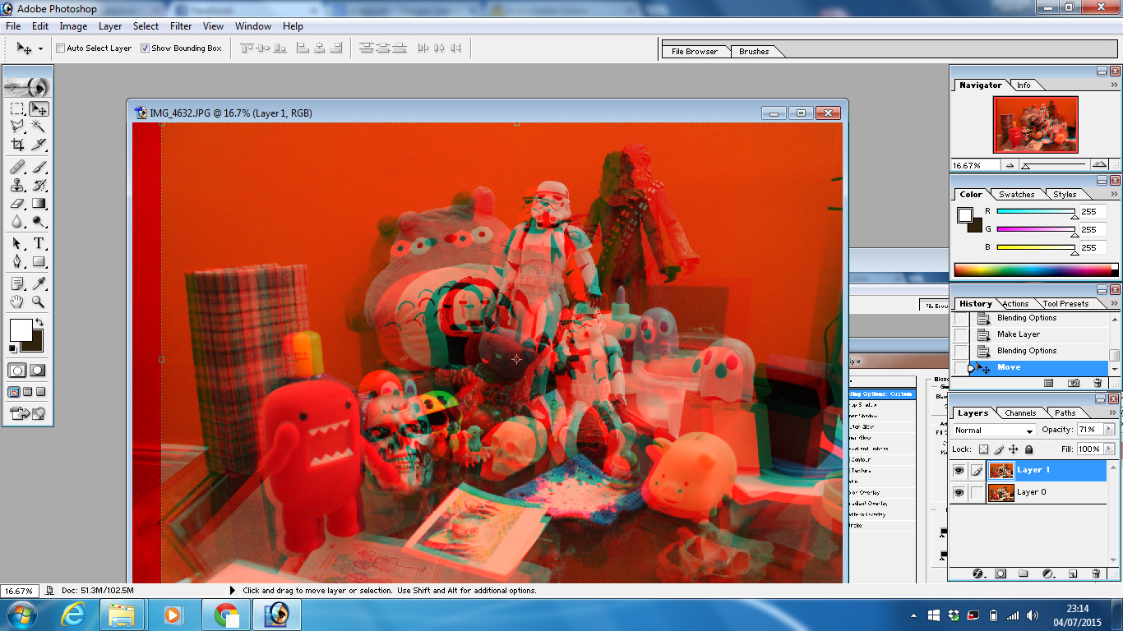Create new document from current state

pos(1048,383)
